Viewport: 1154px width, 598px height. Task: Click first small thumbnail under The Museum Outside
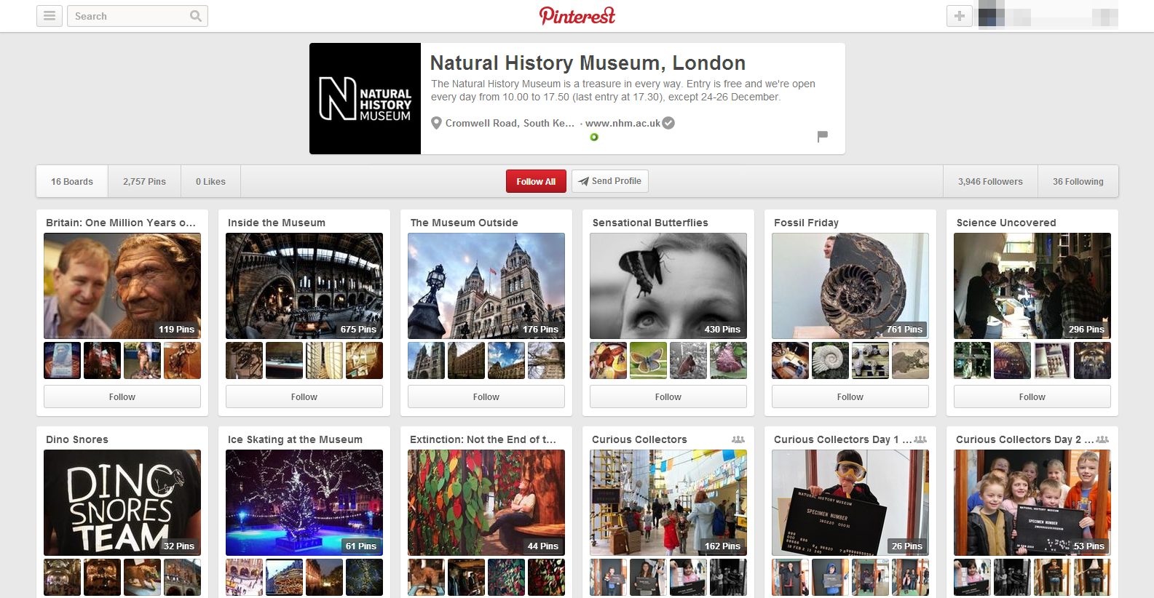(x=426, y=360)
